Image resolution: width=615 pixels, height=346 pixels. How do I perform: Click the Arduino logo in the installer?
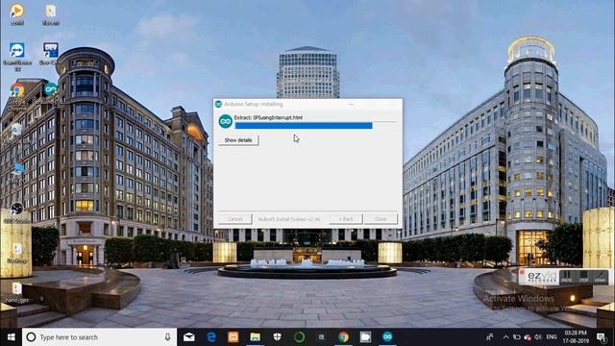pos(226,121)
